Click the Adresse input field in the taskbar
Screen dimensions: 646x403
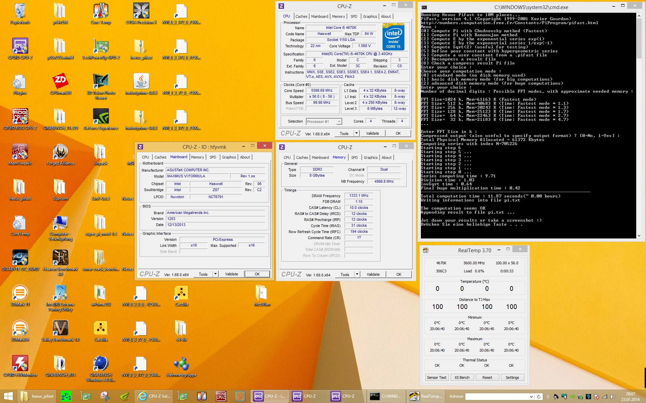pos(497,397)
